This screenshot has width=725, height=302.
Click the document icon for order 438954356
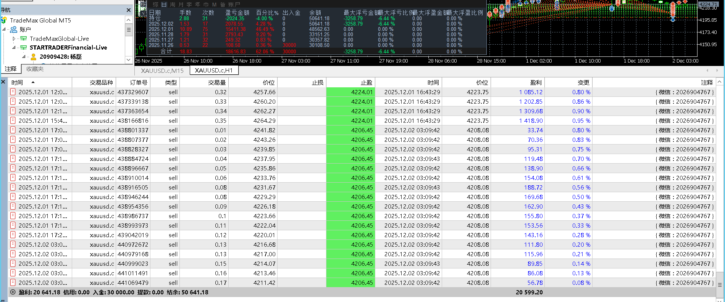(13, 206)
